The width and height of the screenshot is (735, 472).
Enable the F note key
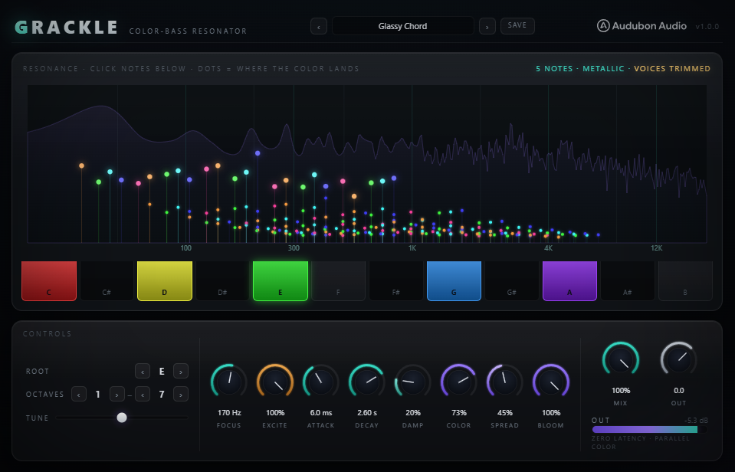point(338,280)
